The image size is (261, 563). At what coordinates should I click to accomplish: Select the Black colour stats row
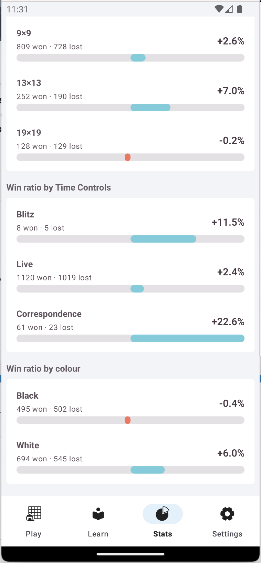click(x=130, y=408)
